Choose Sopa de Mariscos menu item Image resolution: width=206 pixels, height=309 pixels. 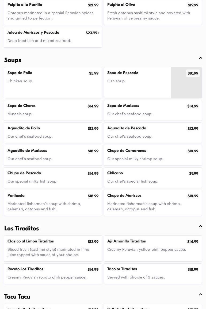tap(153, 110)
